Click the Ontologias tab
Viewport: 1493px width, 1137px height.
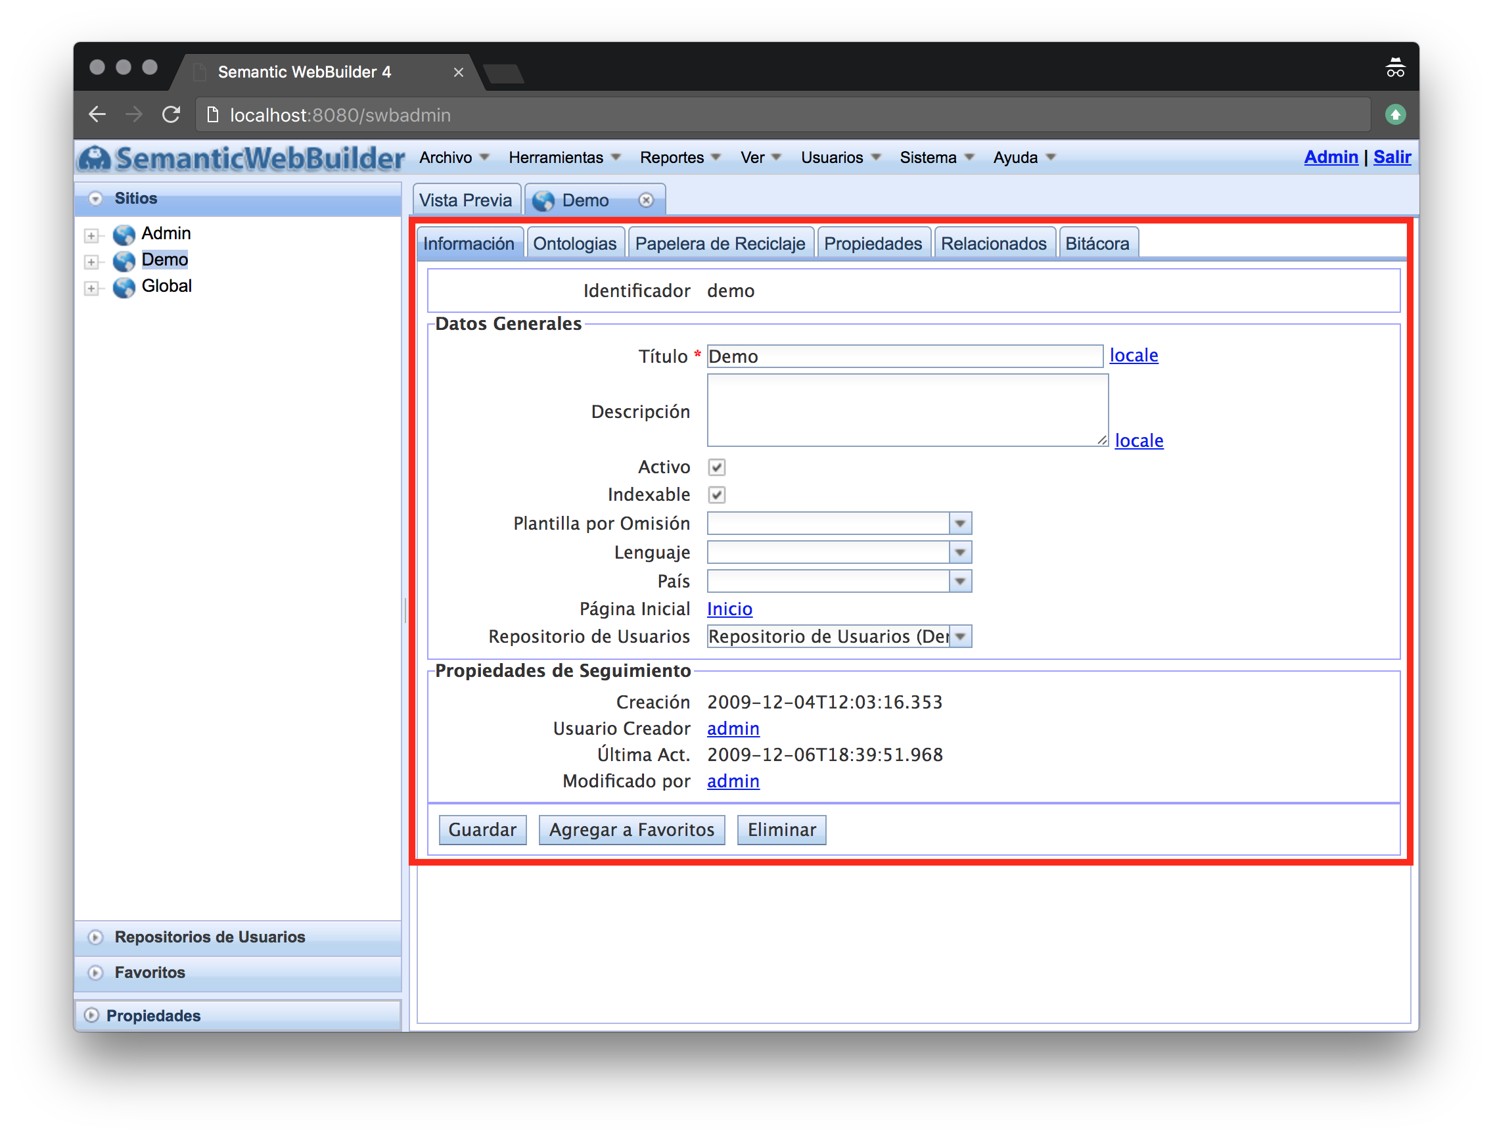coord(573,244)
